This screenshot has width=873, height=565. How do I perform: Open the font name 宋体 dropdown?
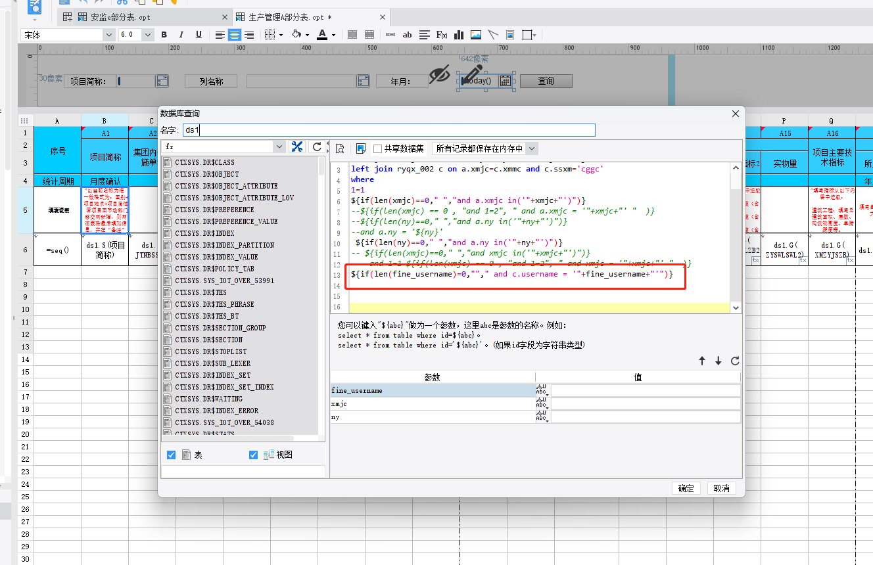click(x=109, y=35)
